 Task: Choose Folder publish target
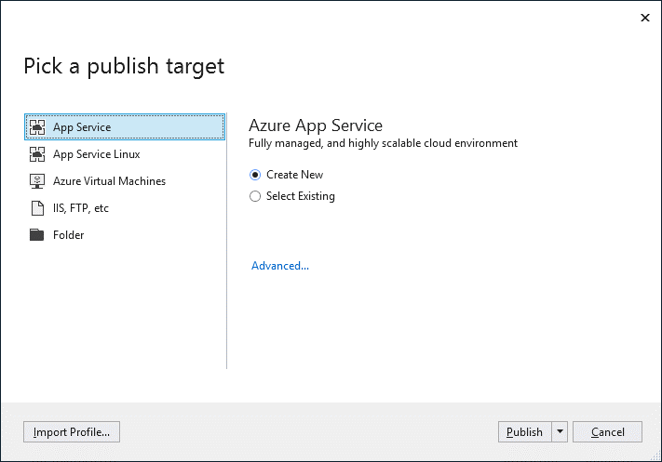[68, 235]
